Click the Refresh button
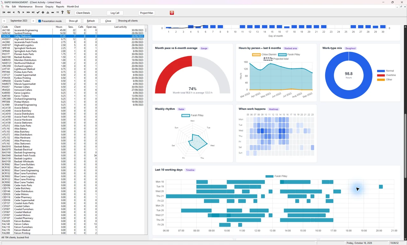 (x=91, y=21)
